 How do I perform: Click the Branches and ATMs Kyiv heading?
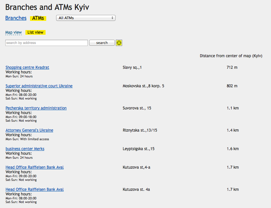point(47,7)
